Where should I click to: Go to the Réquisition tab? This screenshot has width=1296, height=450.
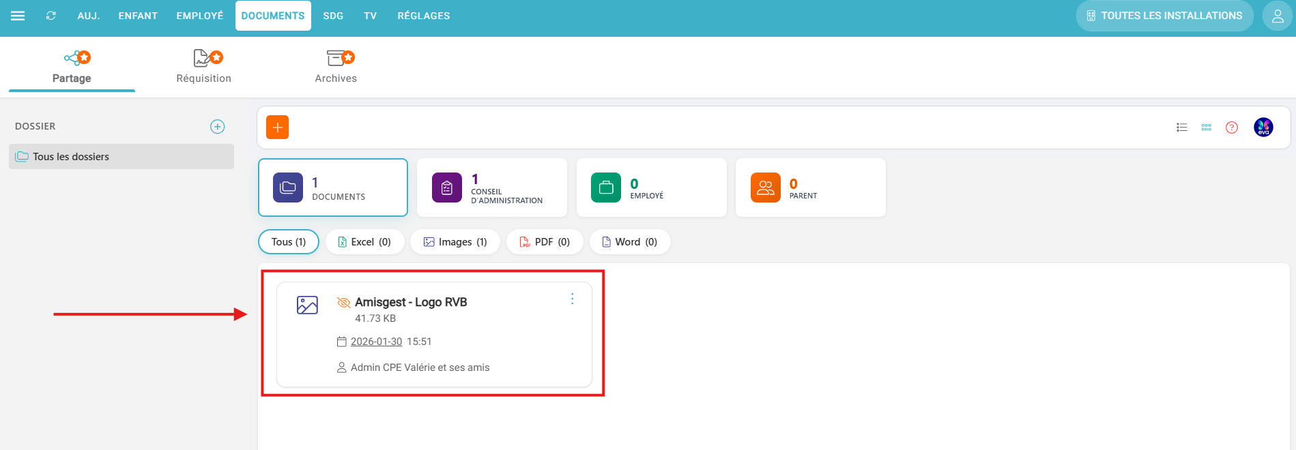coord(203,66)
